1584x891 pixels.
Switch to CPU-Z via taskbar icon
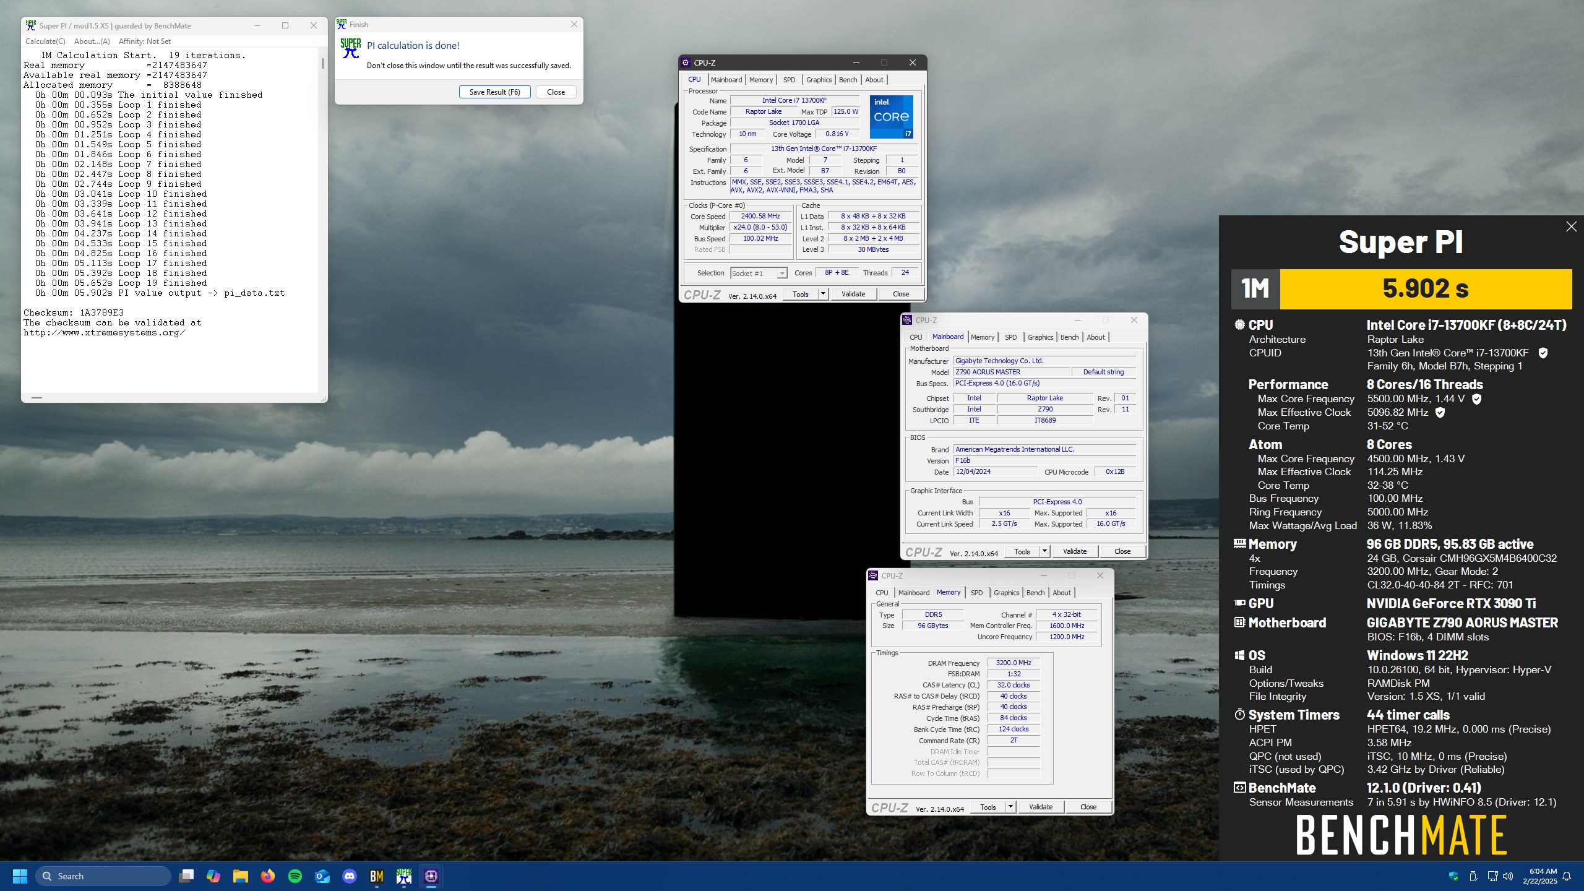click(x=431, y=876)
